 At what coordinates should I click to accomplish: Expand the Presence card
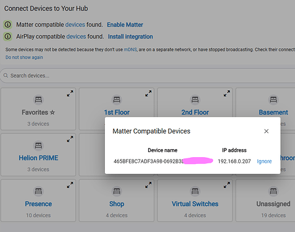pos(70,185)
